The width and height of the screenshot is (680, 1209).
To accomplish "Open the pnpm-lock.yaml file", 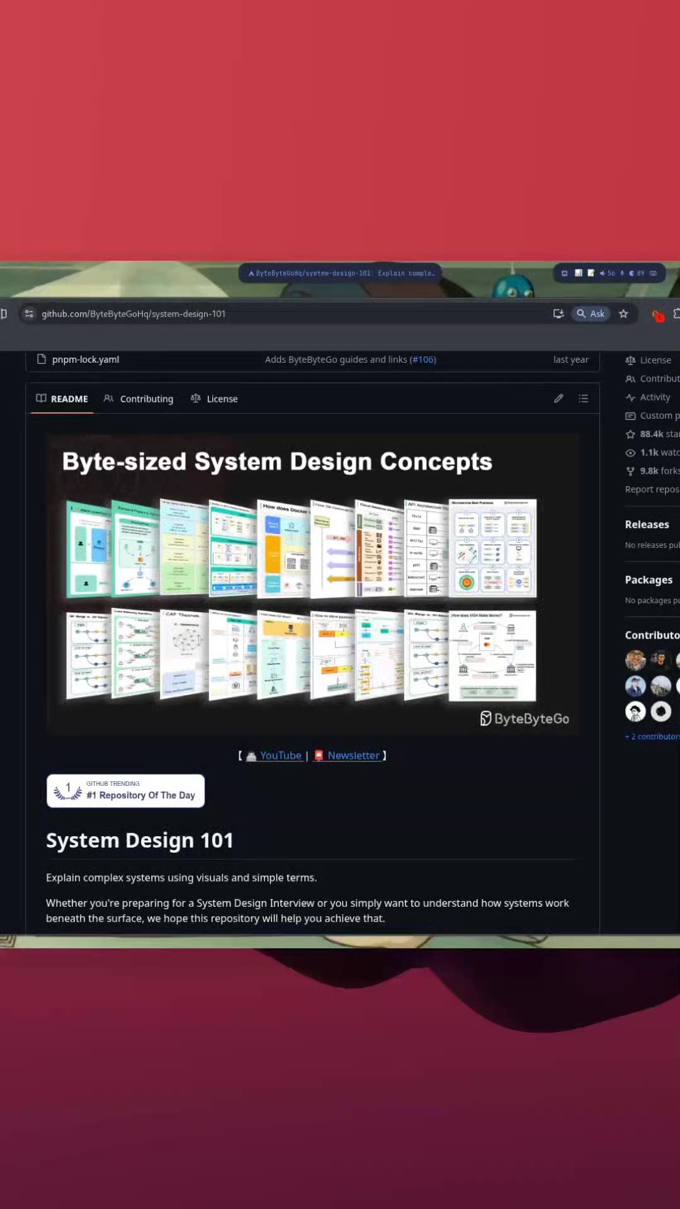I will click(x=86, y=360).
